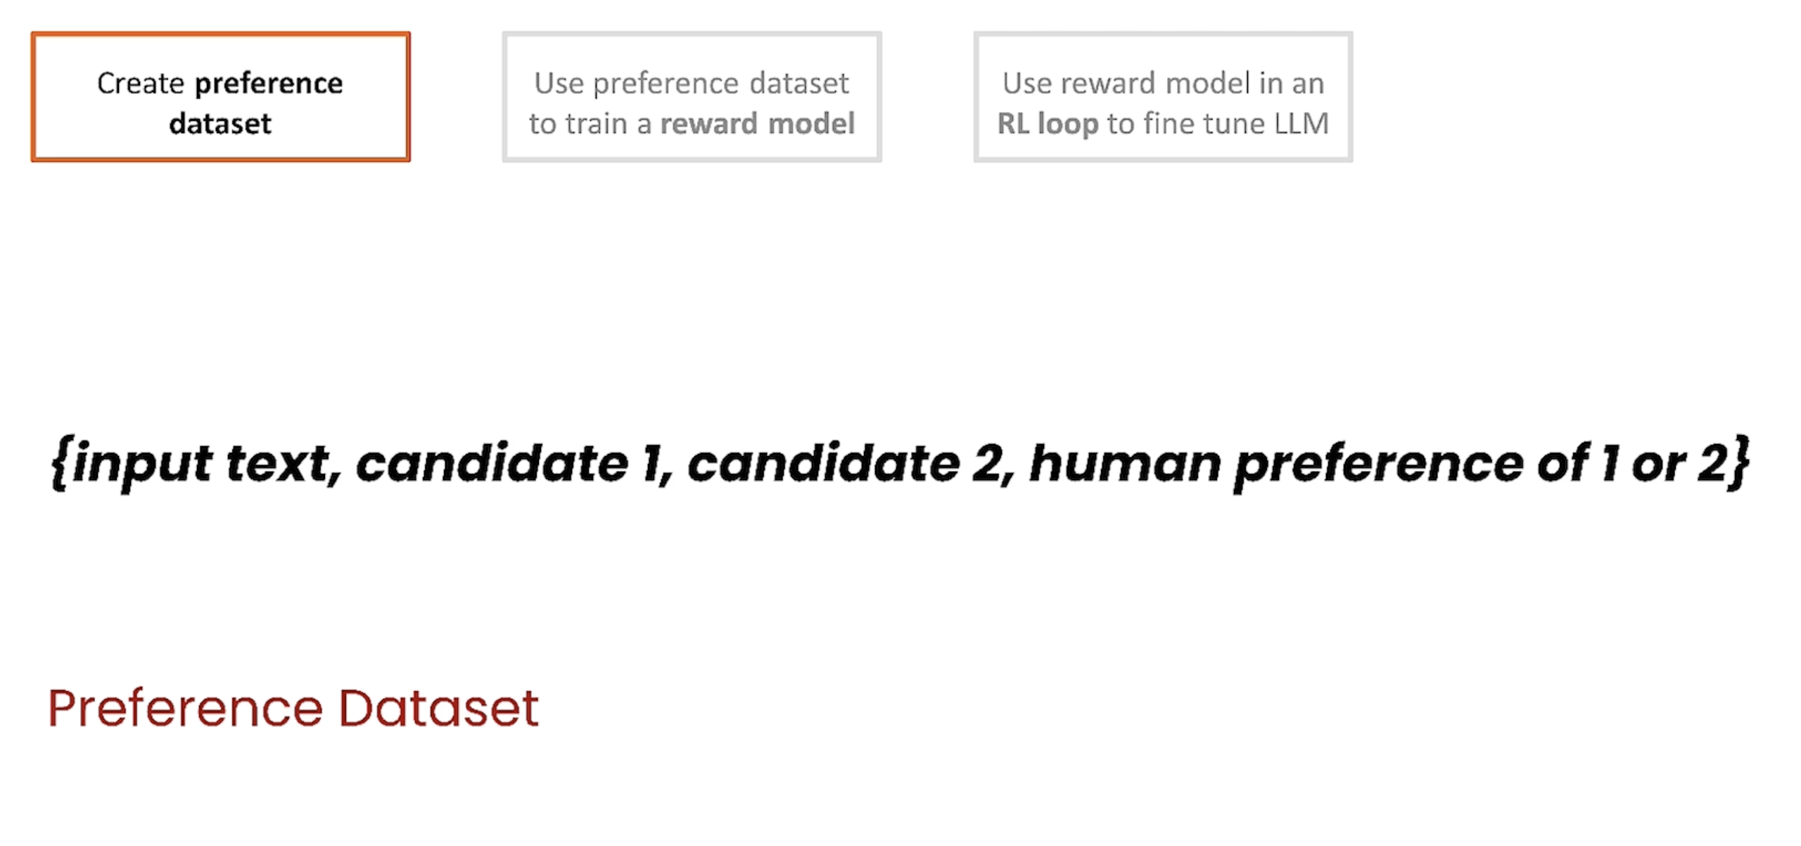Click 'Use preference dataset' line in middle box
The width and height of the screenshot is (1801, 846).
coord(692,84)
